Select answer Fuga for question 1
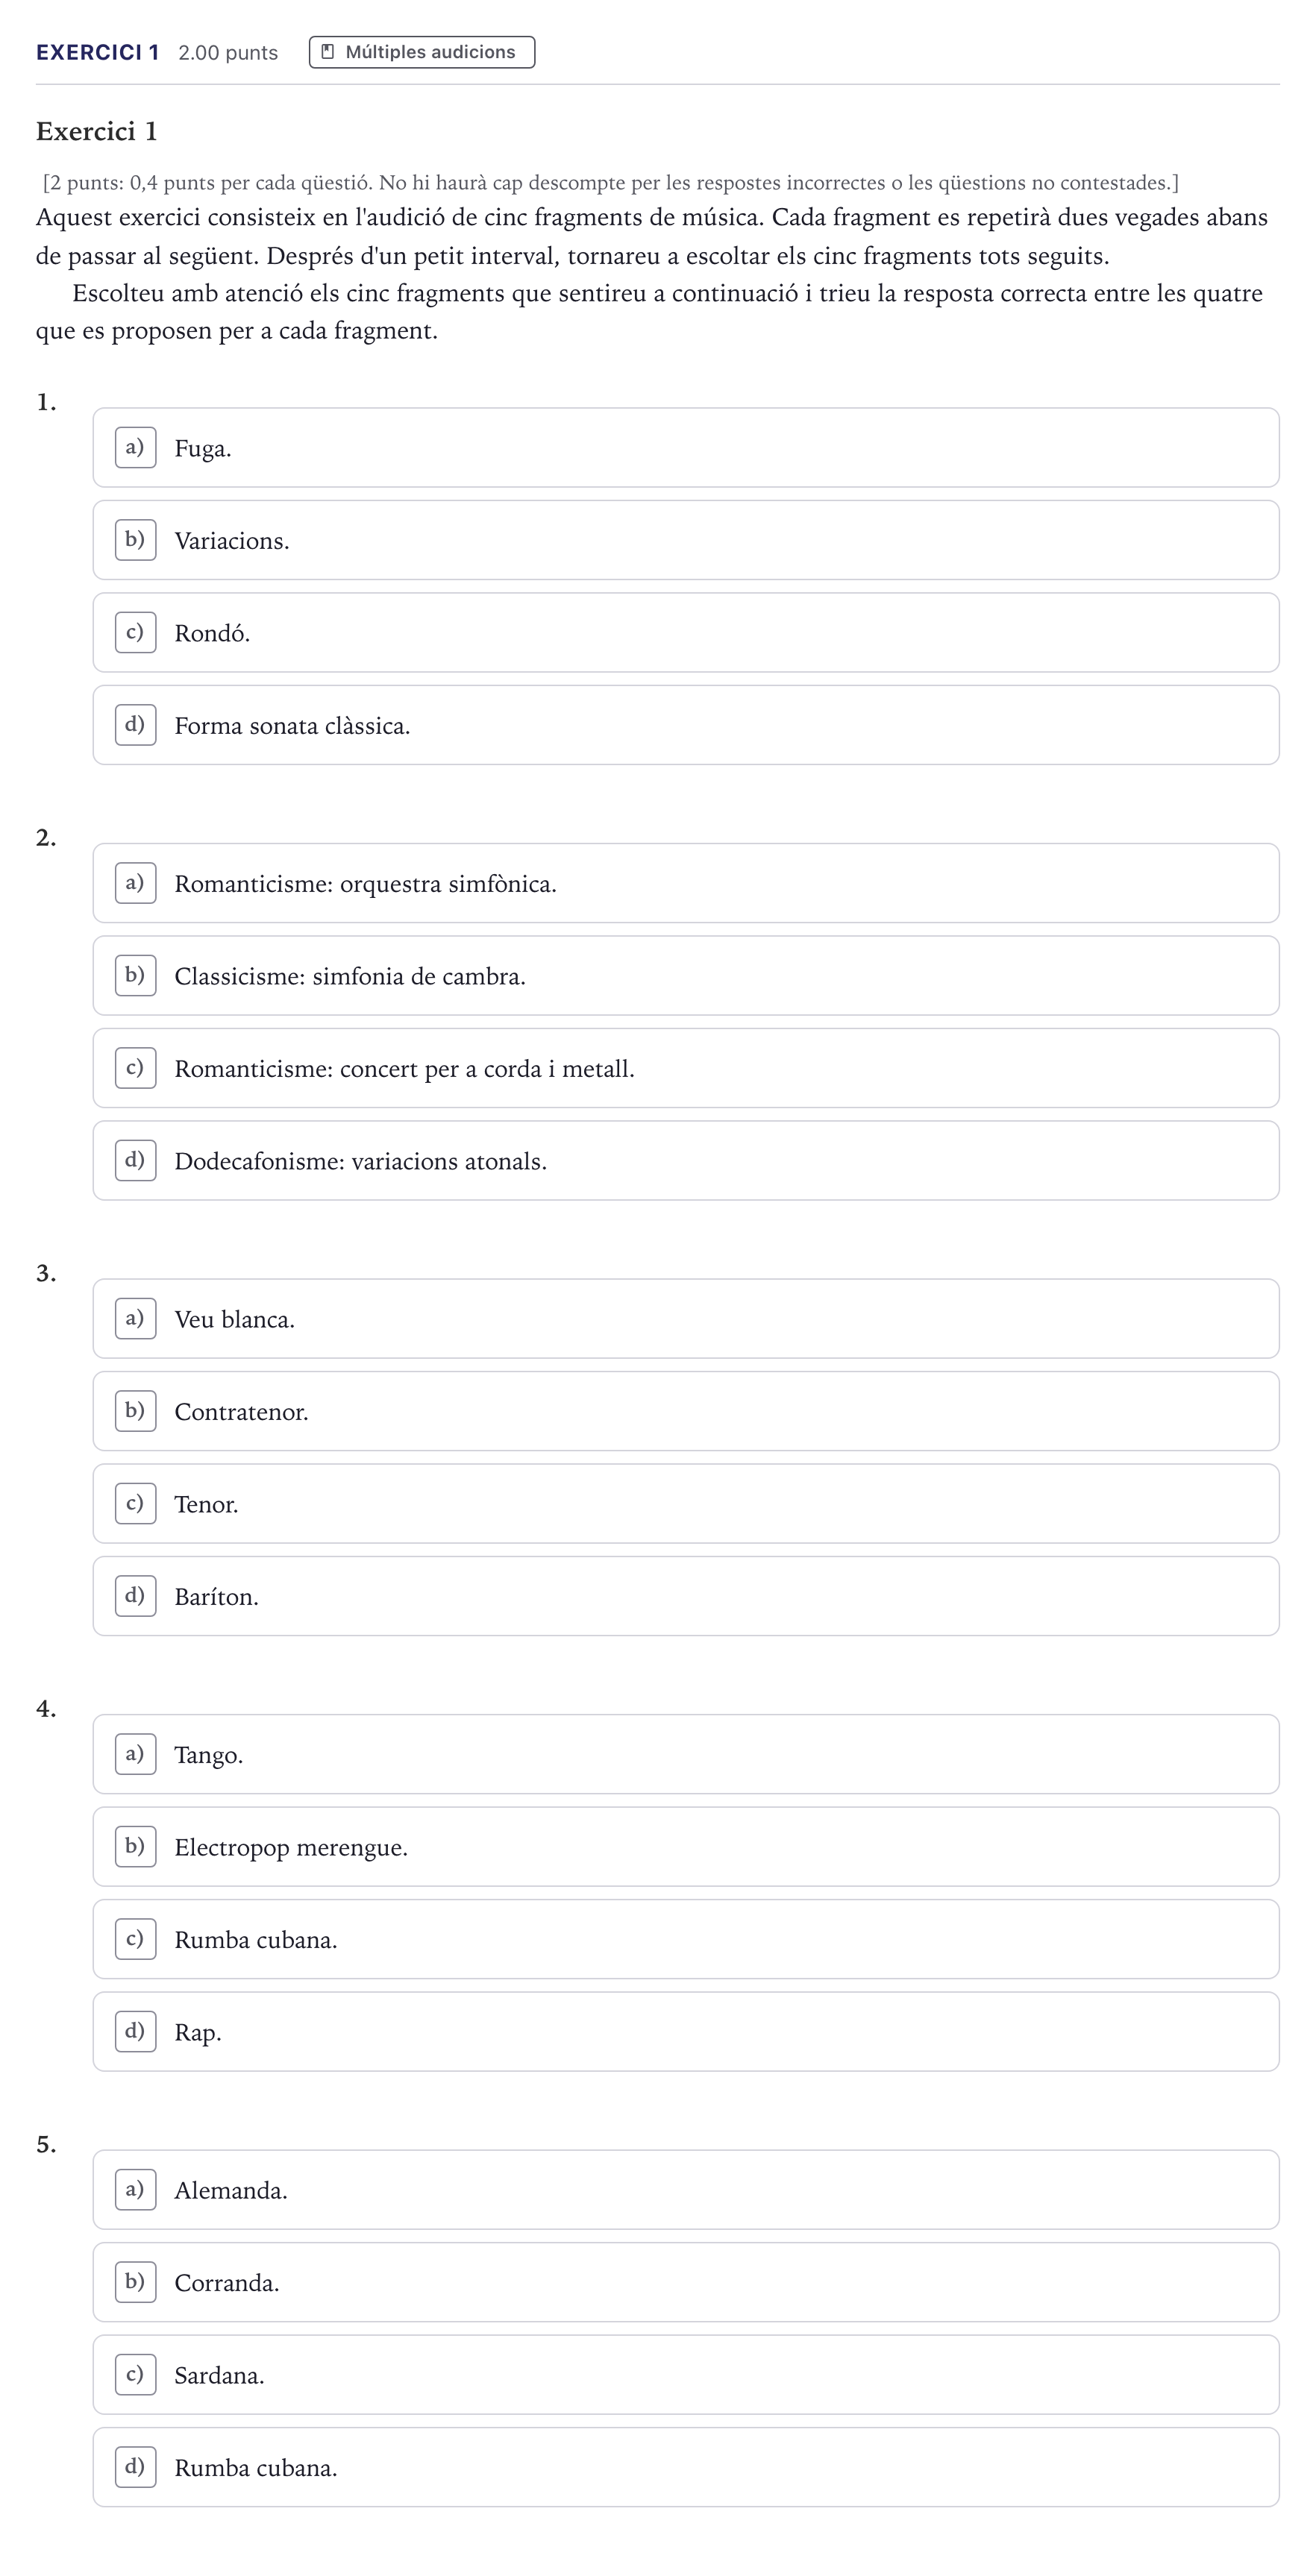Viewport: 1316px width, 2576px height. pyautogui.click(x=686, y=448)
